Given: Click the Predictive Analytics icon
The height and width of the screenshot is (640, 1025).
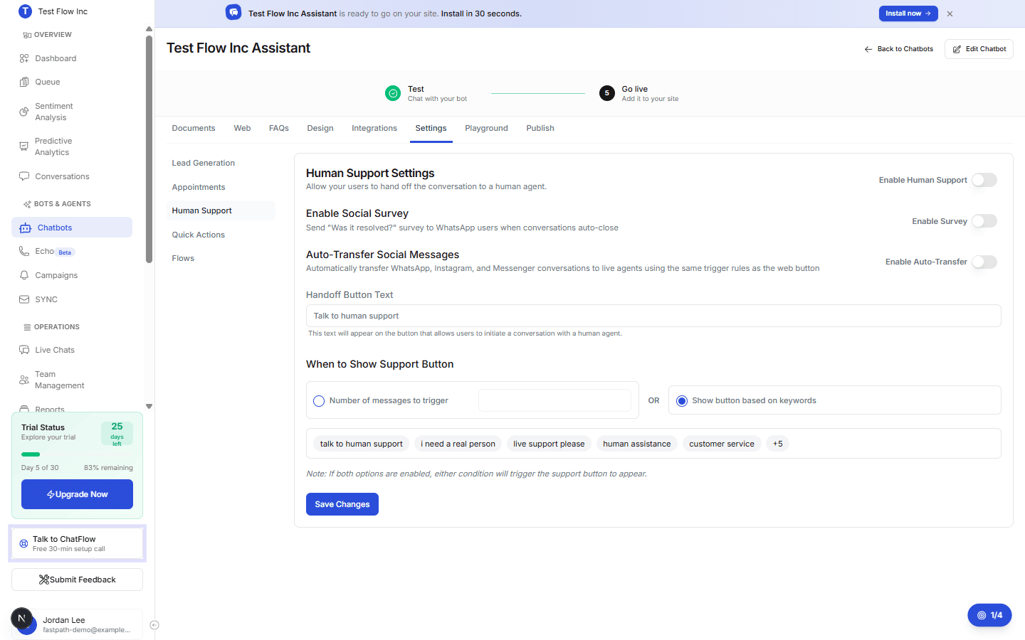Looking at the screenshot, I should (24, 146).
